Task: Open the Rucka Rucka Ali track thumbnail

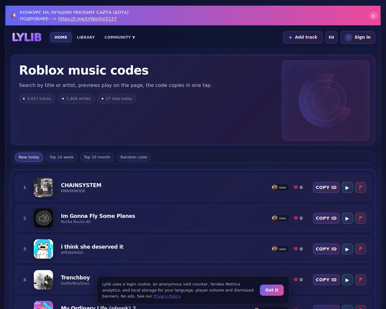Action: (x=43, y=218)
